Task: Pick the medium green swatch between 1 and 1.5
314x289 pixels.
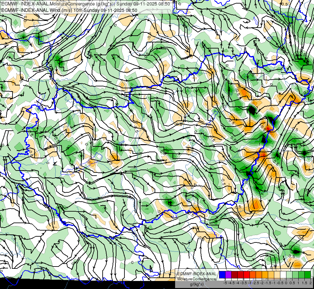Action: pyautogui.click(x=301, y=275)
